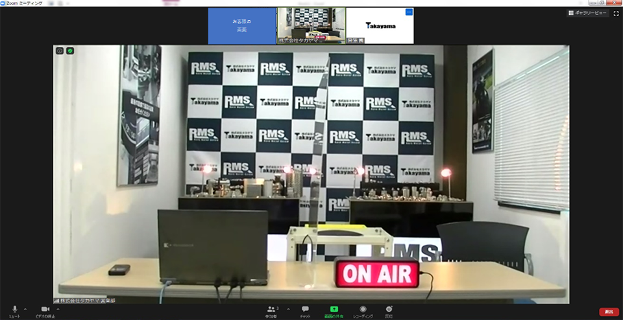Switch to gallery view

[587, 13]
